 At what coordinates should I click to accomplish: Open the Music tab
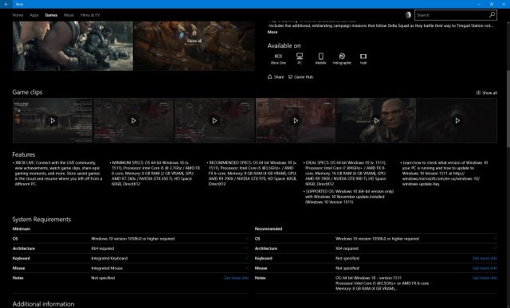[69, 15]
